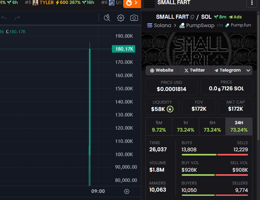Open the hexagon time axis settings icon

[x=126, y=191]
